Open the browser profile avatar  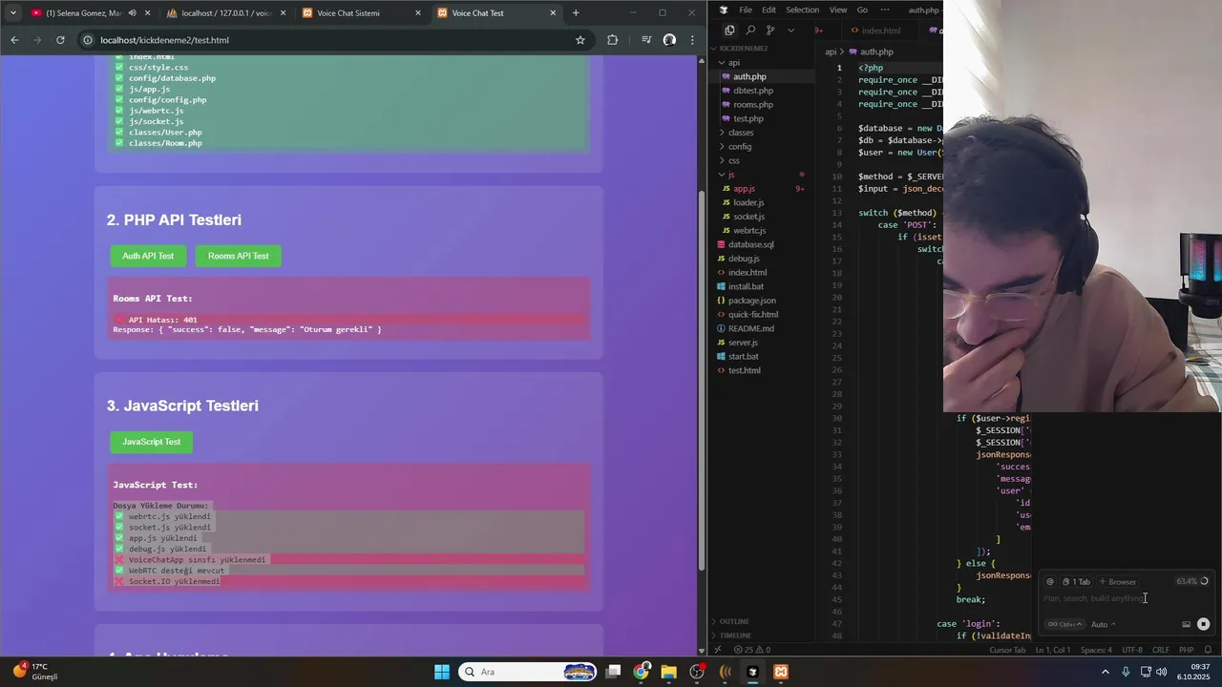click(x=669, y=40)
